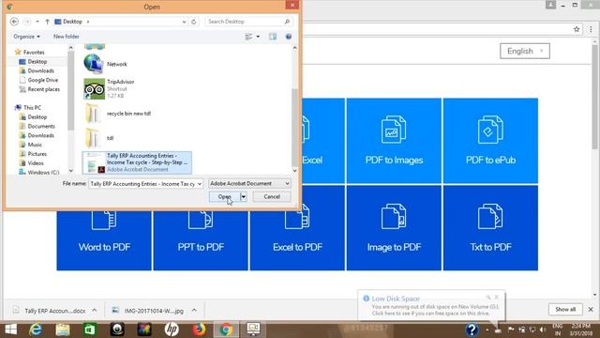600x338 pixels.
Task: Open the Windows Start button
Action: [x=10, y=330]
